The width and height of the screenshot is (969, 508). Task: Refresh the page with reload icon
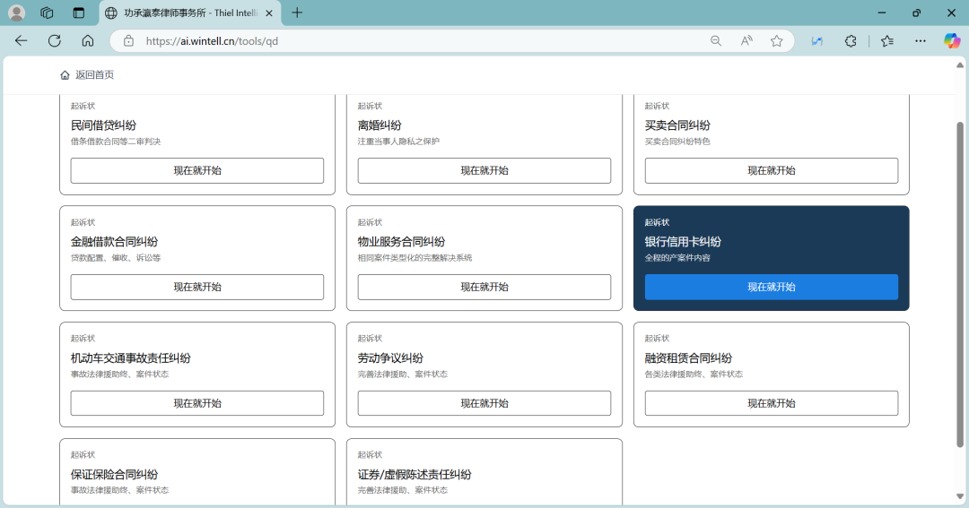point(54,40)
